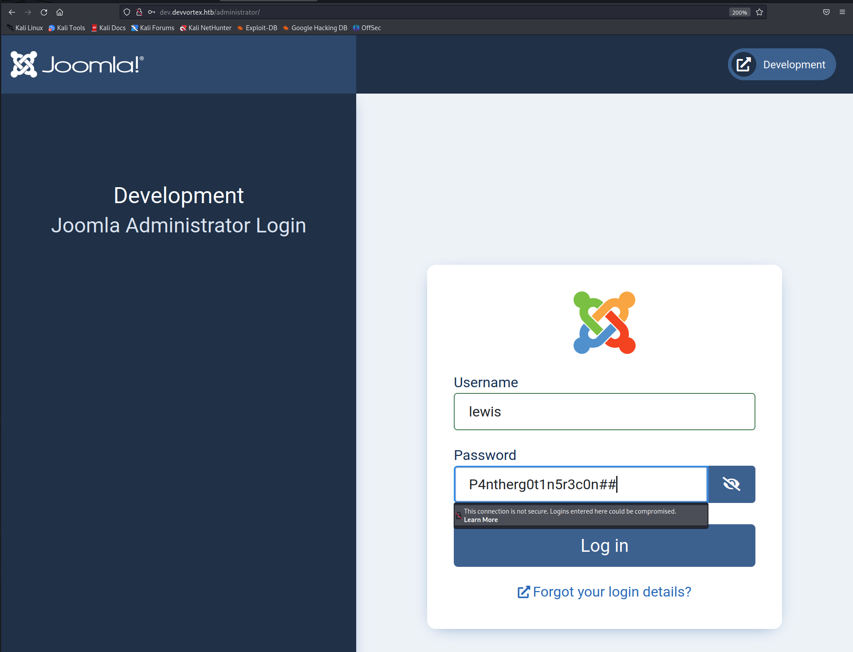Click the Joomla! logo in header
This screenshot has height=652, width=853.
point(77,65)
